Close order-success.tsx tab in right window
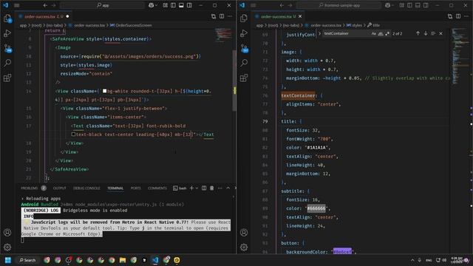Image resolution: width=473 pixels, height=266 pixels. 300,16
